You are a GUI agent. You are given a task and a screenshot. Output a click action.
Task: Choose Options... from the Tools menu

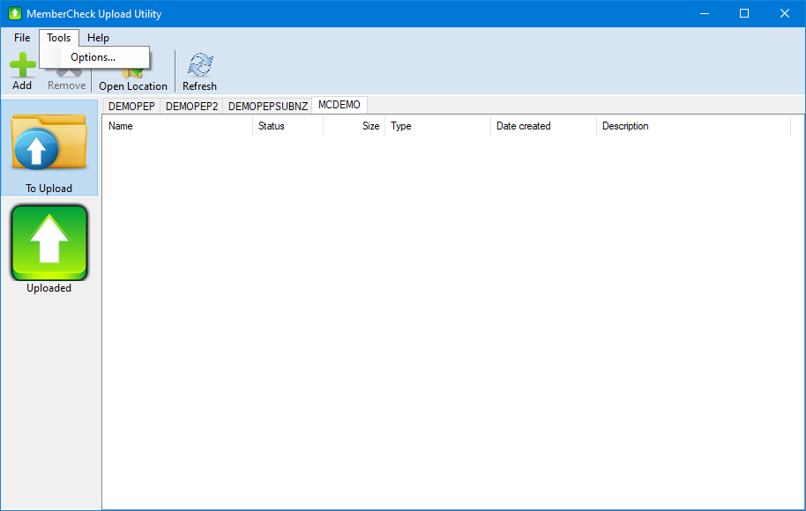[94, 57]
